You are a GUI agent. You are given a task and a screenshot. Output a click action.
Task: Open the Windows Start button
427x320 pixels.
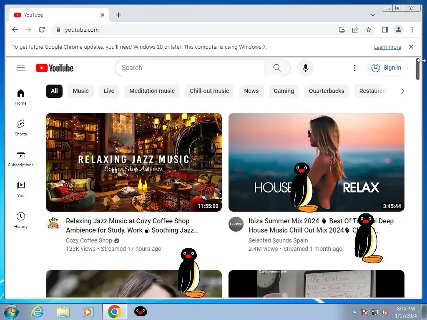point(11,312)
